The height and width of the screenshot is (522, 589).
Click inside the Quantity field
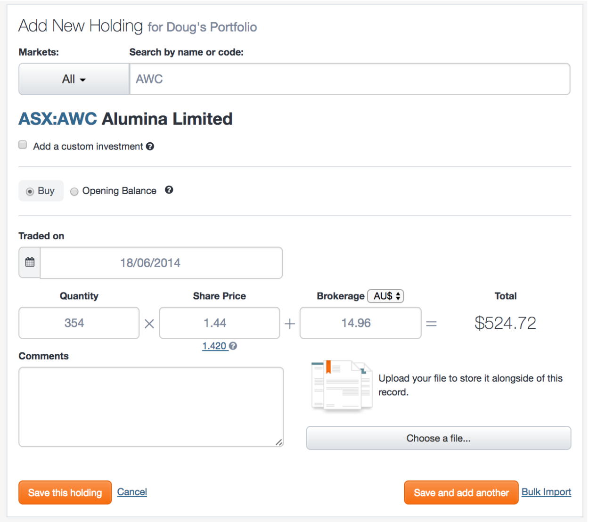78,323
